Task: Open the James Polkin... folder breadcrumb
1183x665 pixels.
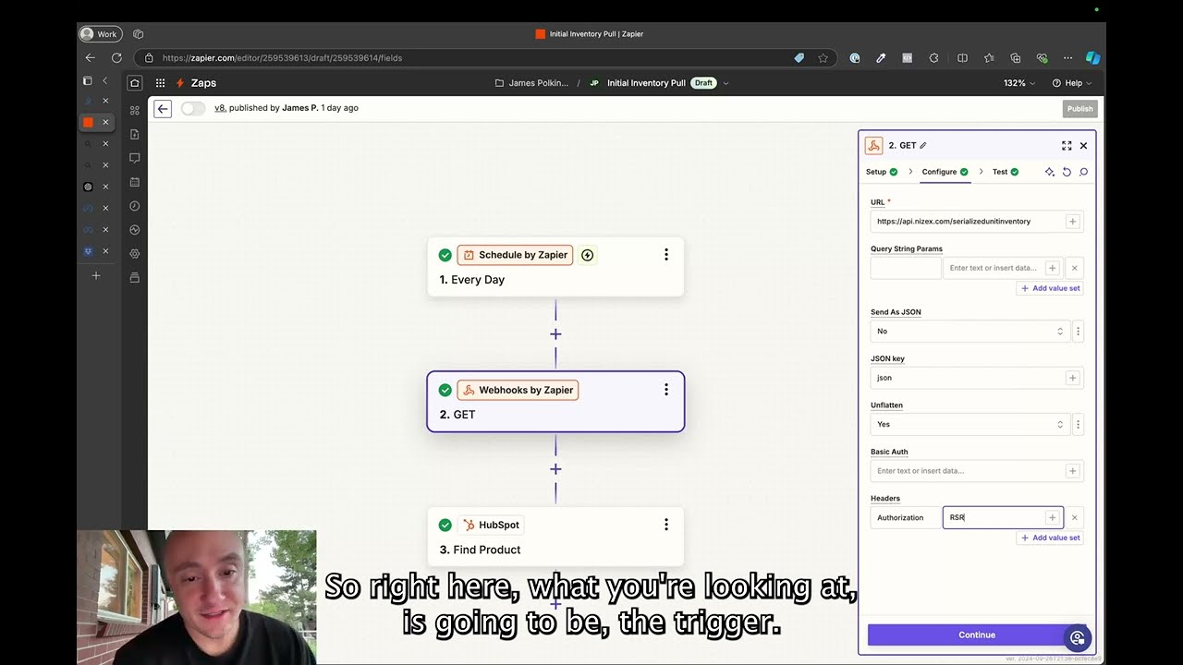Action: pos(532,83)
